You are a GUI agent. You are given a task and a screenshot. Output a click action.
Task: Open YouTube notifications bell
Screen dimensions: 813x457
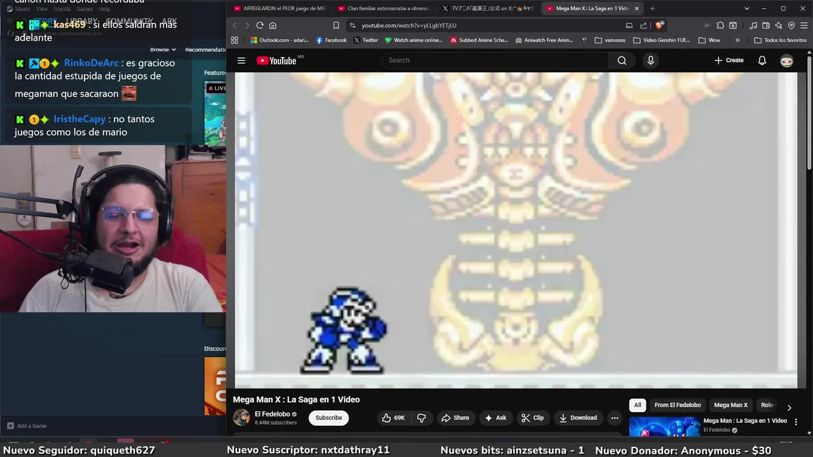coord(762,60)
